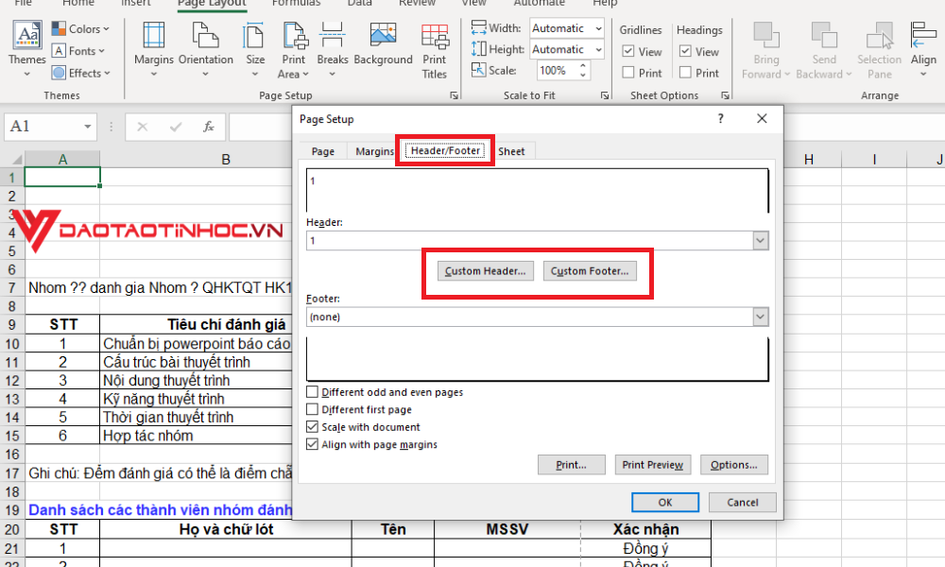Open the Selection Pane
This screenshot has height=567, width=945.
879,51
